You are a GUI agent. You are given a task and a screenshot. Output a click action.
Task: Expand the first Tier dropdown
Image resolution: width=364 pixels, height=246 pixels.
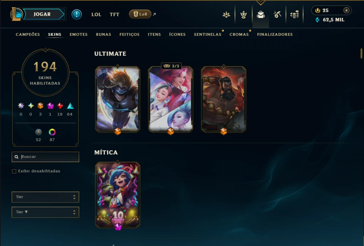(x=45, y=197)
